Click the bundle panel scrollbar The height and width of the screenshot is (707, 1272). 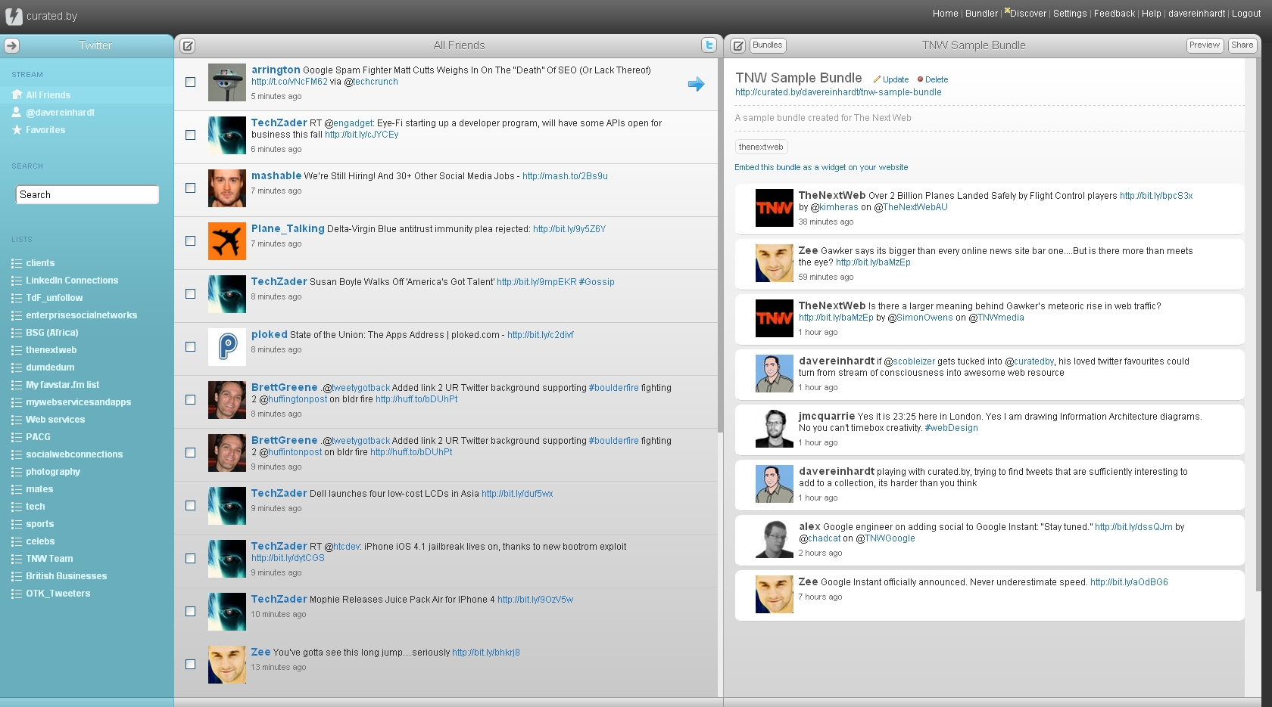1258,325
